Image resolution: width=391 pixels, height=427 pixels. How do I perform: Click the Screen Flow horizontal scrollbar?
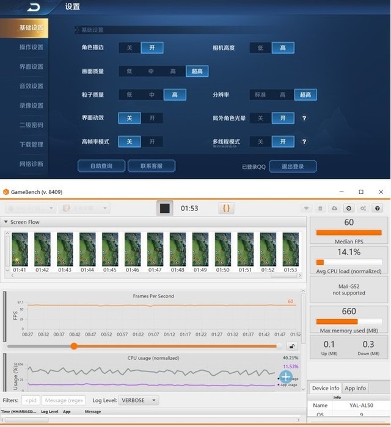click(283, 276)
